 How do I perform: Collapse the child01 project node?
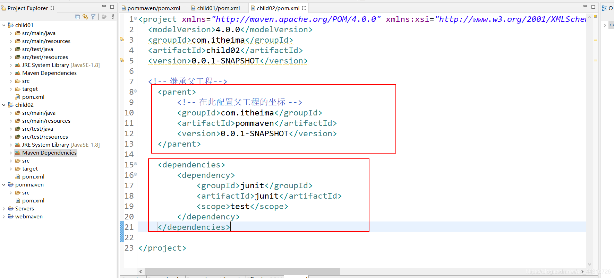(x=4, y=25)
